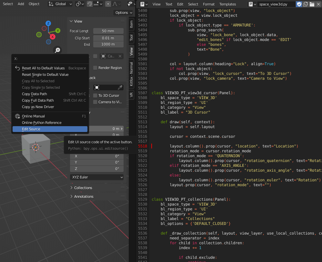
Task: Open the text editor View menu
Action: (x=156, y=4)
